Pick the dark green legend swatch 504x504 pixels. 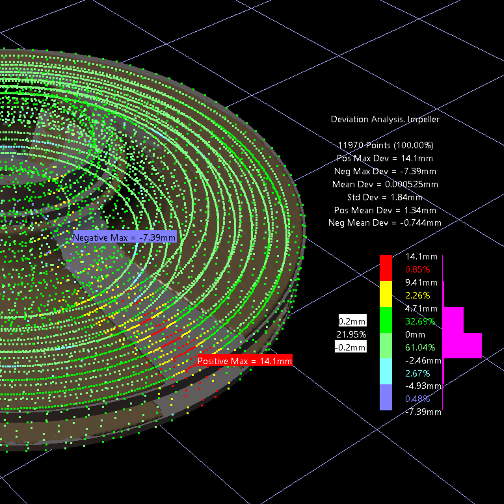[x=386, y=320]
